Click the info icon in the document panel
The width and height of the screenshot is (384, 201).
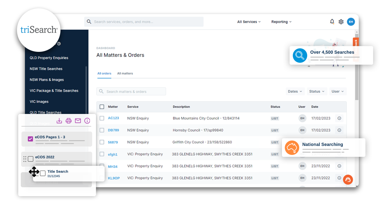coord(87,121)
